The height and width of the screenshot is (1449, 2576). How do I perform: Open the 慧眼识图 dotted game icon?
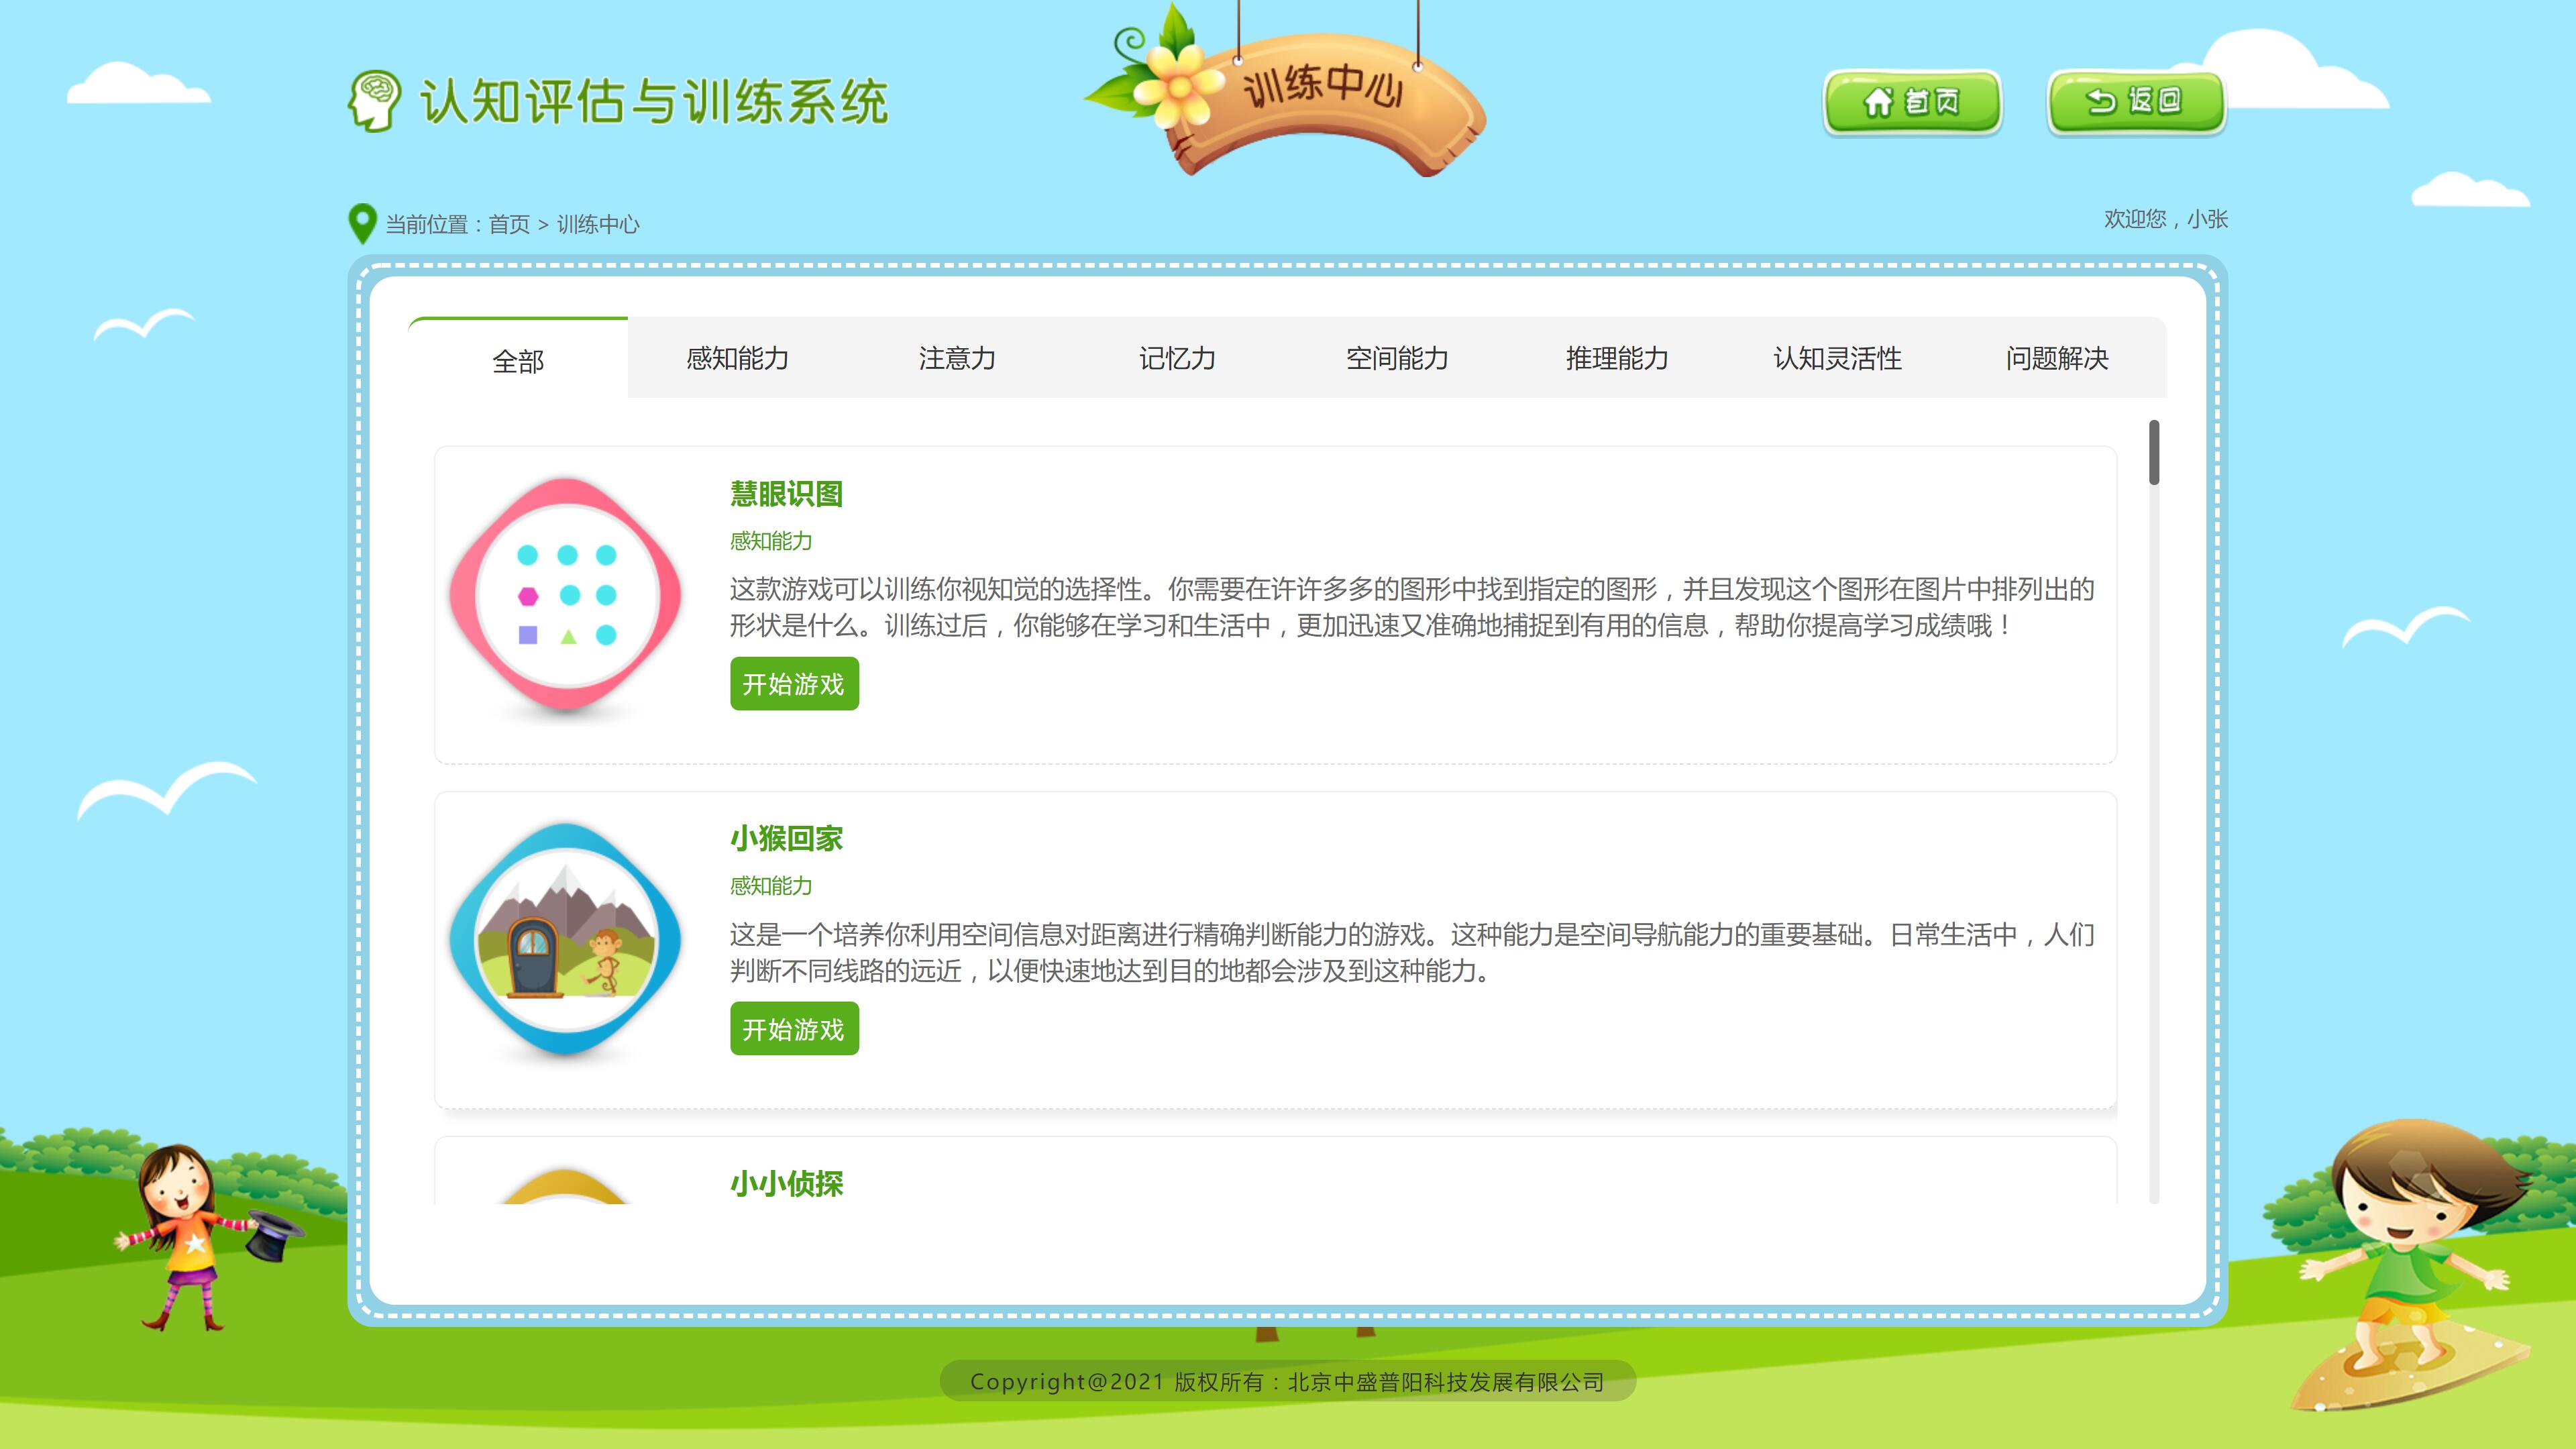(566, 596)
